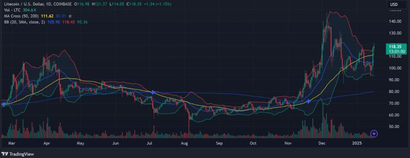Click the countdown timer 13:01:50
This screenshot has height=158, width=410.
[x=397, y=51]
